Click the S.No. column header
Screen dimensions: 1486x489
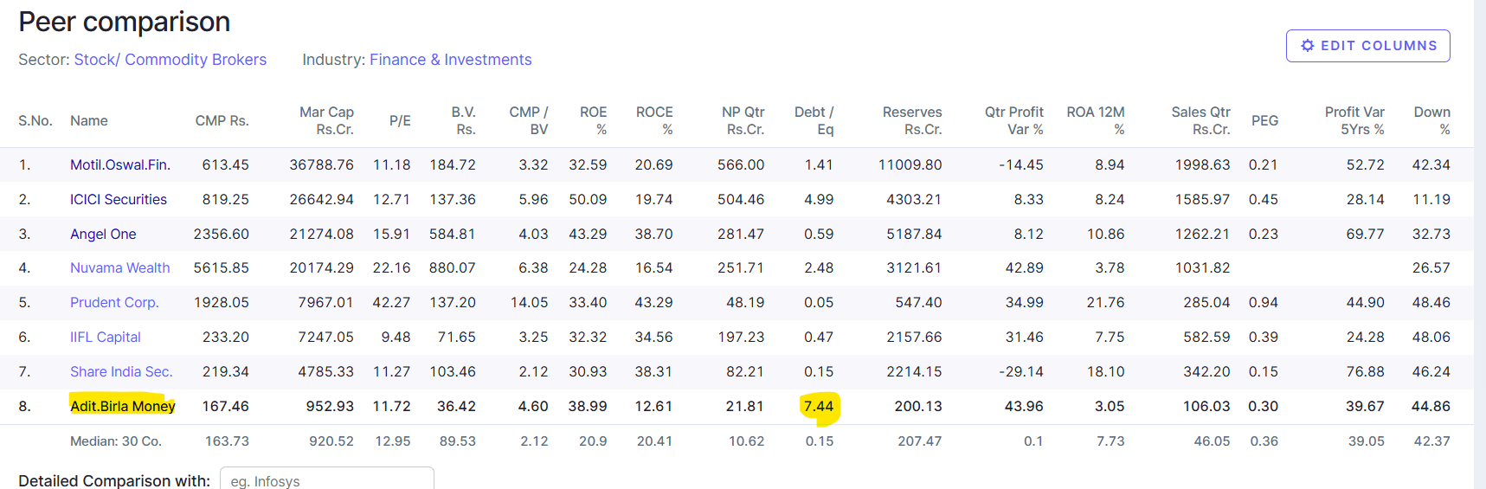(x=35, y=121)
